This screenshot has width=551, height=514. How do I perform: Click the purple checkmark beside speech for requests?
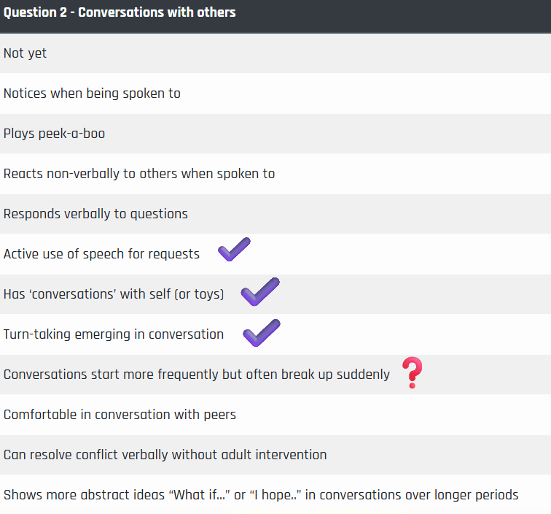(235, 249)
